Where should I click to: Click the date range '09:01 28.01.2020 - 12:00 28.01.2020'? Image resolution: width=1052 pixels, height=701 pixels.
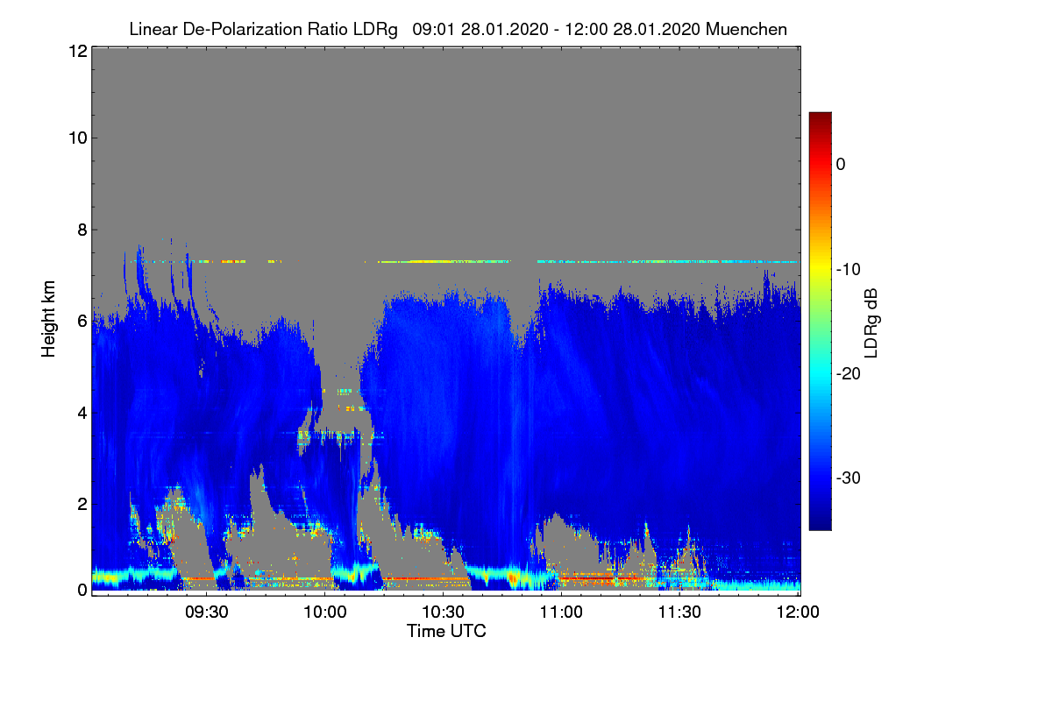pos(556,29)
